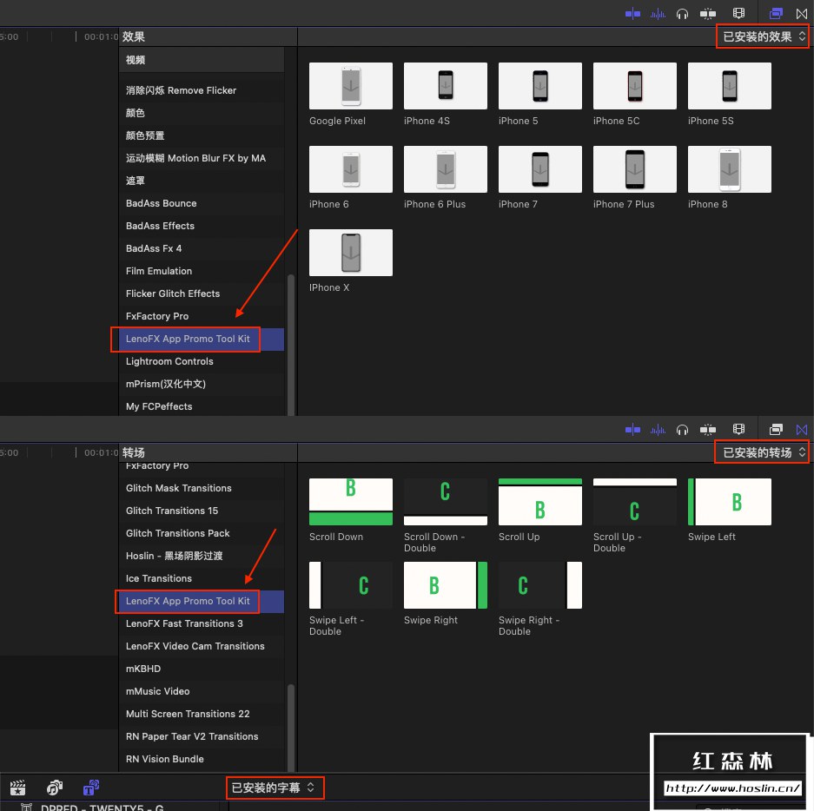The height and width of the screenshot is (811, 814).
Task: Select Glitch Transitions Pack category
Action: click(x=202, y=533)
